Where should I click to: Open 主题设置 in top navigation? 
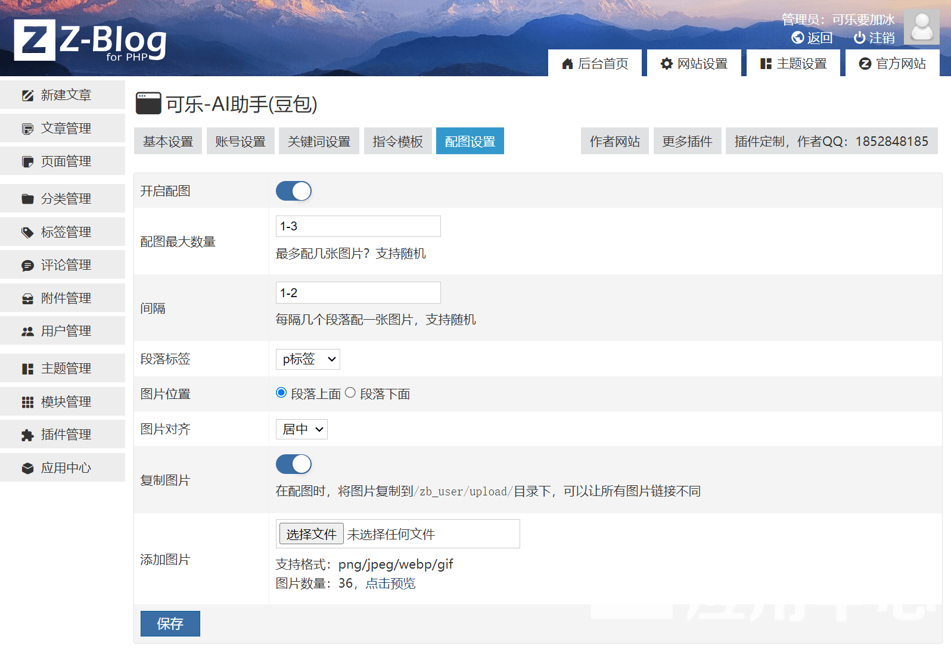point(794,63)
